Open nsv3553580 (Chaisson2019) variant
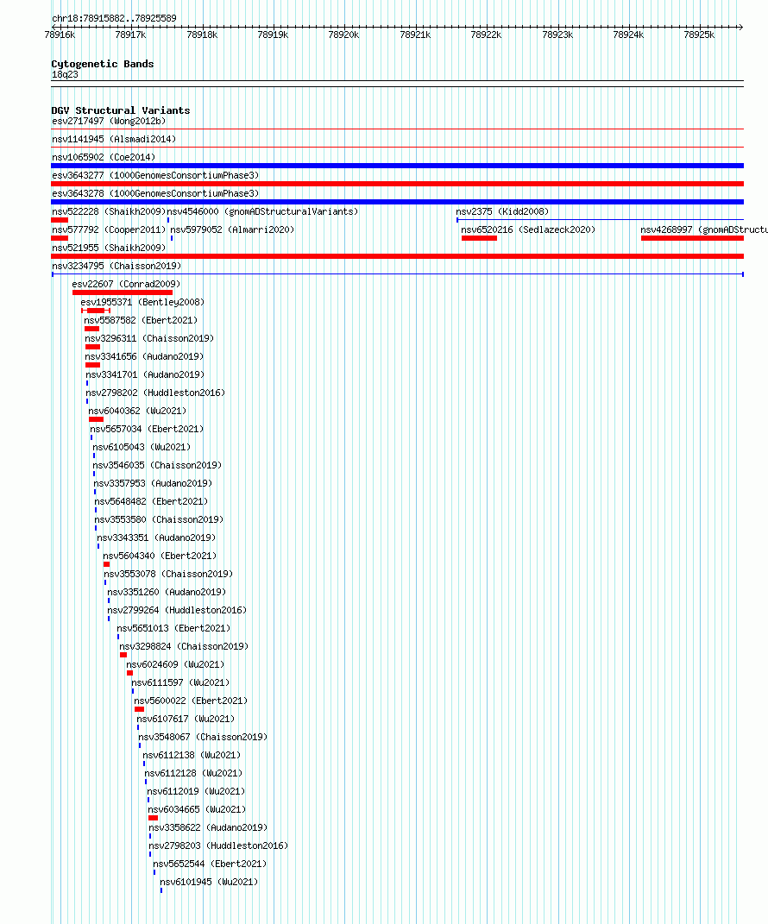Viewport: 768px width, 924px height. click(x=159, y=519)
